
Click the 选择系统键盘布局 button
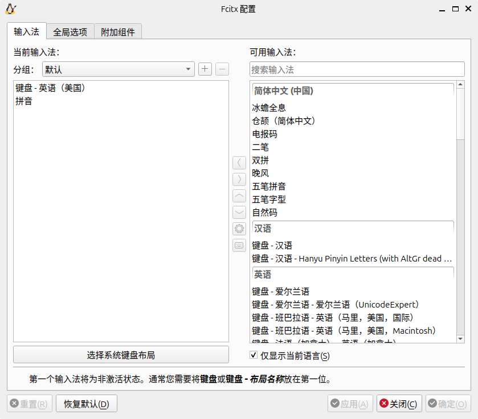point(121,355)
